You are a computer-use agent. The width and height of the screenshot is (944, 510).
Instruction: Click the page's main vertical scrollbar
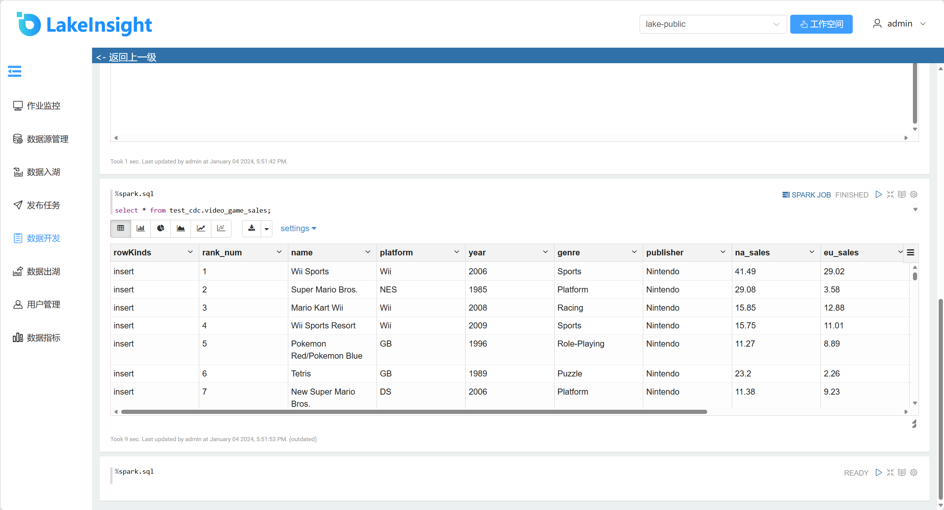(940, 399)
